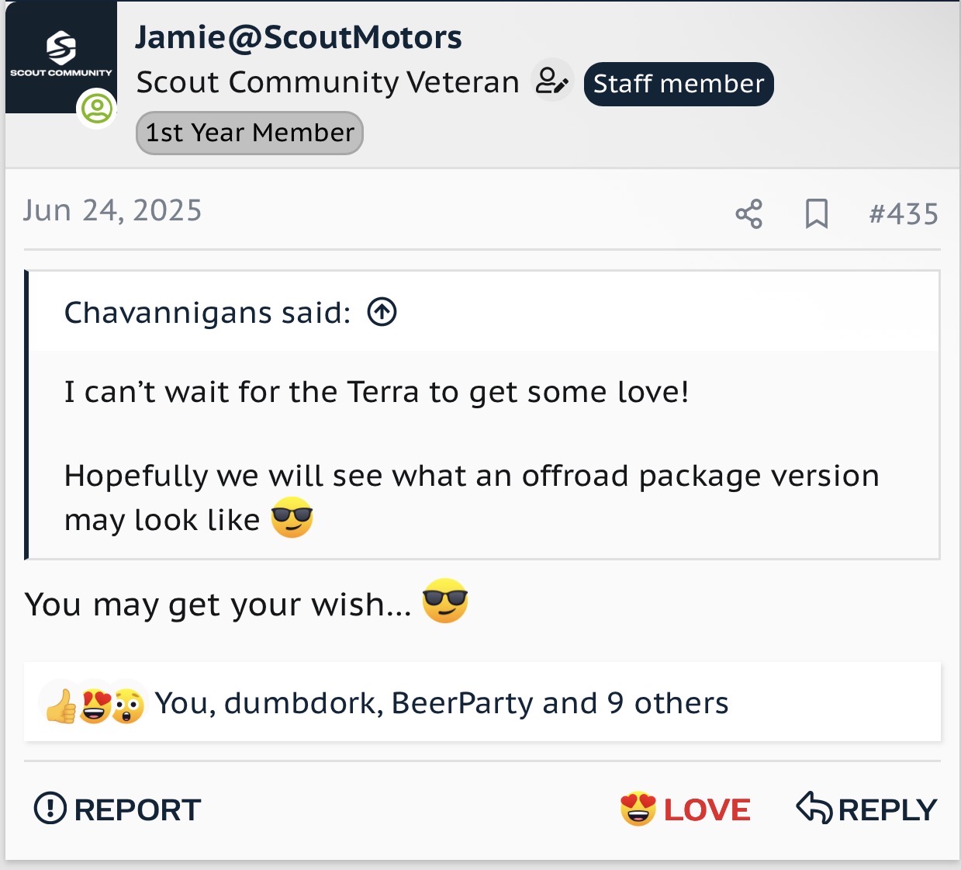Click Chavannigans said quote header

click(207, 313)
